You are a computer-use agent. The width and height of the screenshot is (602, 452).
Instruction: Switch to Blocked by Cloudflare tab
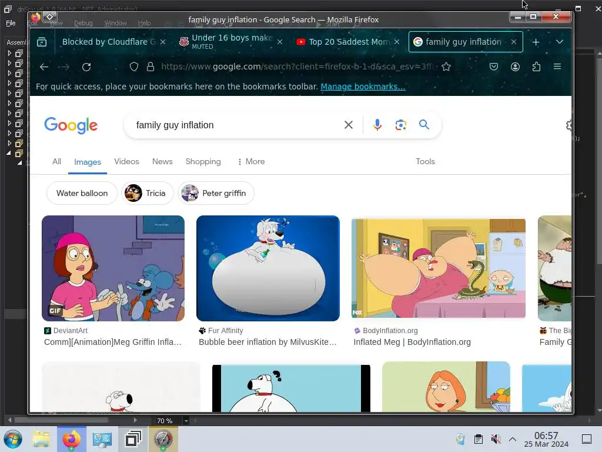click(x=108, y=42)
